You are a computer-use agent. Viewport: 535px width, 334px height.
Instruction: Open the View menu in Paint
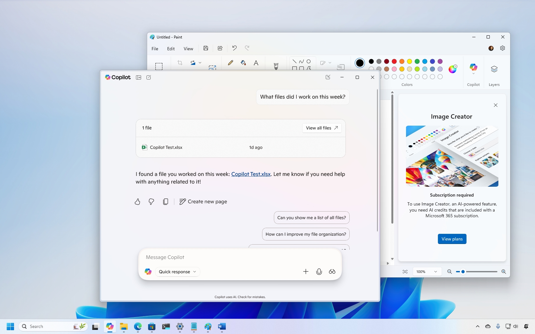pos(188,48)
